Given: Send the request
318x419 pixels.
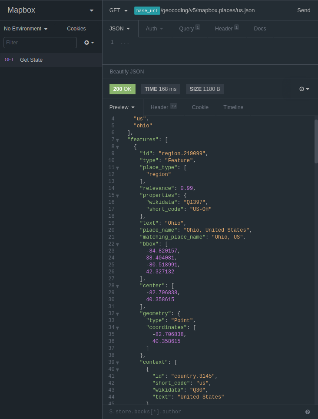Looking at the screenshot, I should pos(304,10).
